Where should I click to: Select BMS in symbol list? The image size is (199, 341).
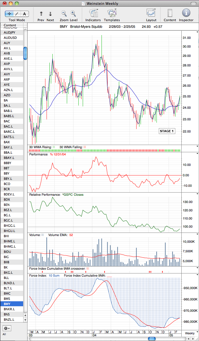coord(12,299)
